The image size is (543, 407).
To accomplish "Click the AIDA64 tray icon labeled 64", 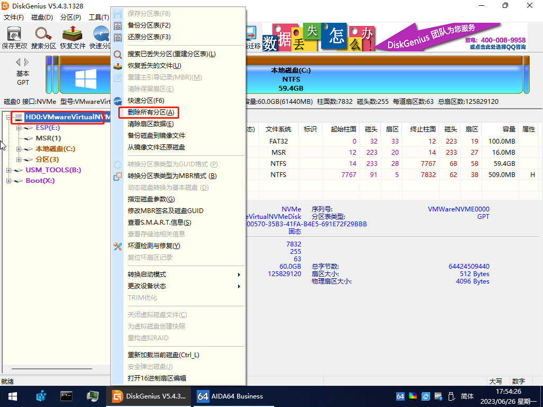I will point(400,396).
